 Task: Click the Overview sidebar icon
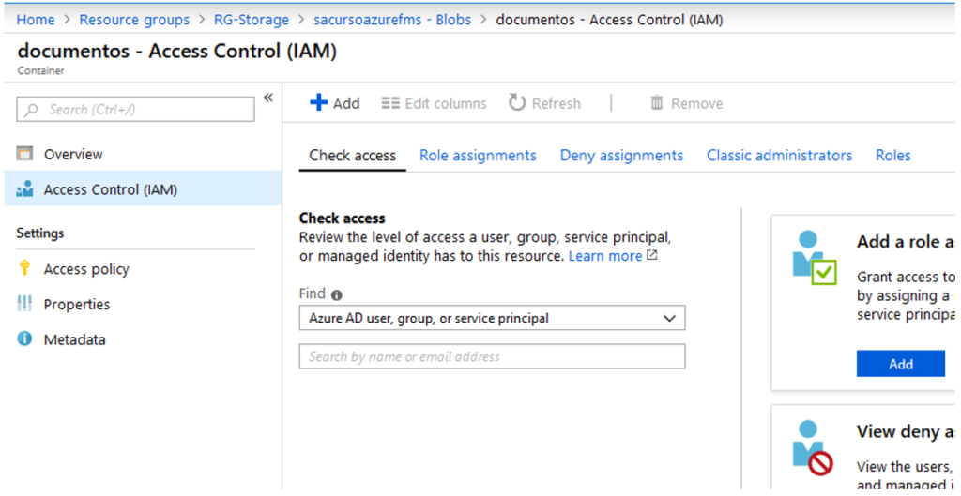24,154
